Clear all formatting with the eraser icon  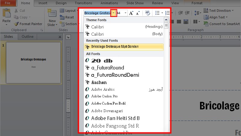pyautogui.click(x=148, y=13)
